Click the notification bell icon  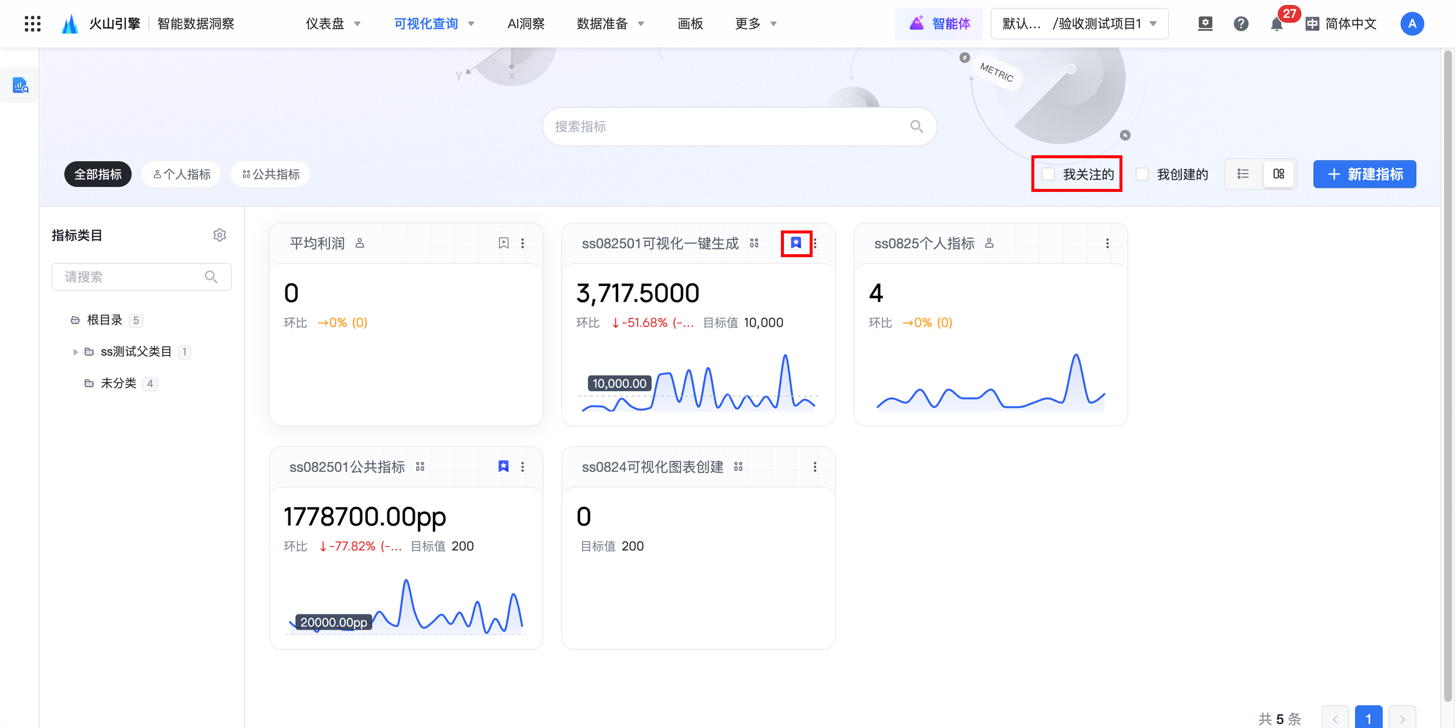tap(1276, 24)
